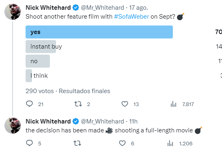Open replies on the SofaWeber poll tweet

(x=34, y=104)
